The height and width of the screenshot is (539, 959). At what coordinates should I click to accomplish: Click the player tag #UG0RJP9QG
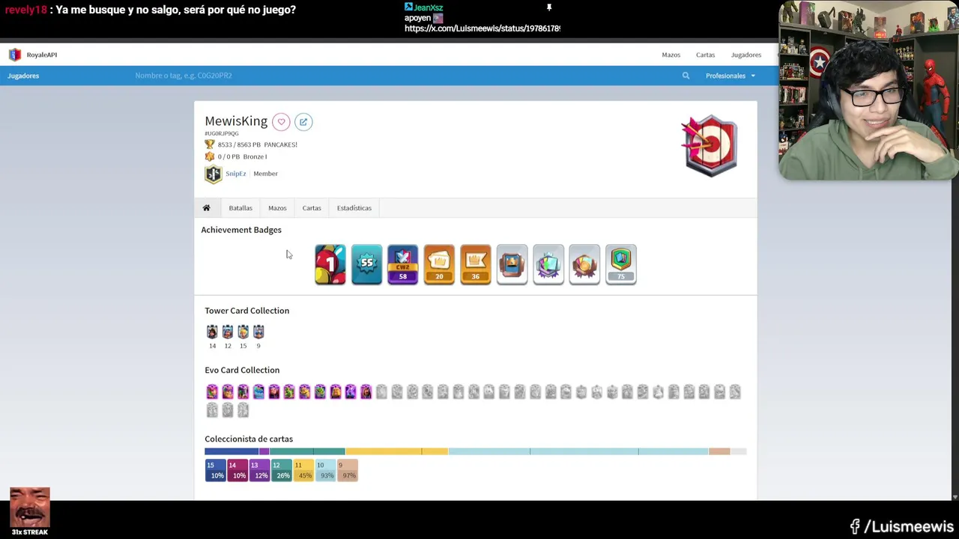click(x=222, y=133)
